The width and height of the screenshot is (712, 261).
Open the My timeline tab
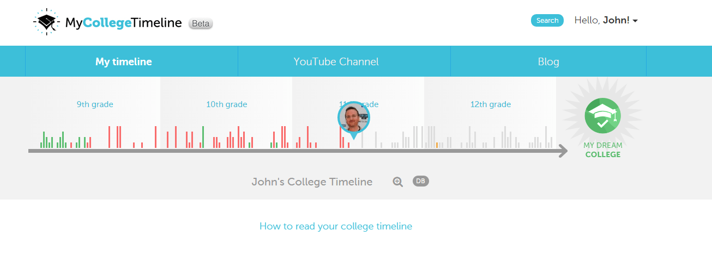pos(124,61)
